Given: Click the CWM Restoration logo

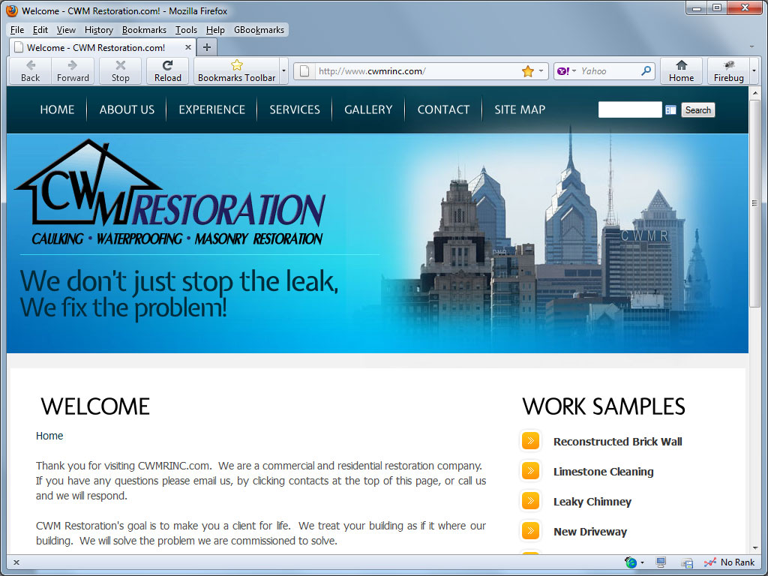Looking at the screenshot, I should pos(170,193).
